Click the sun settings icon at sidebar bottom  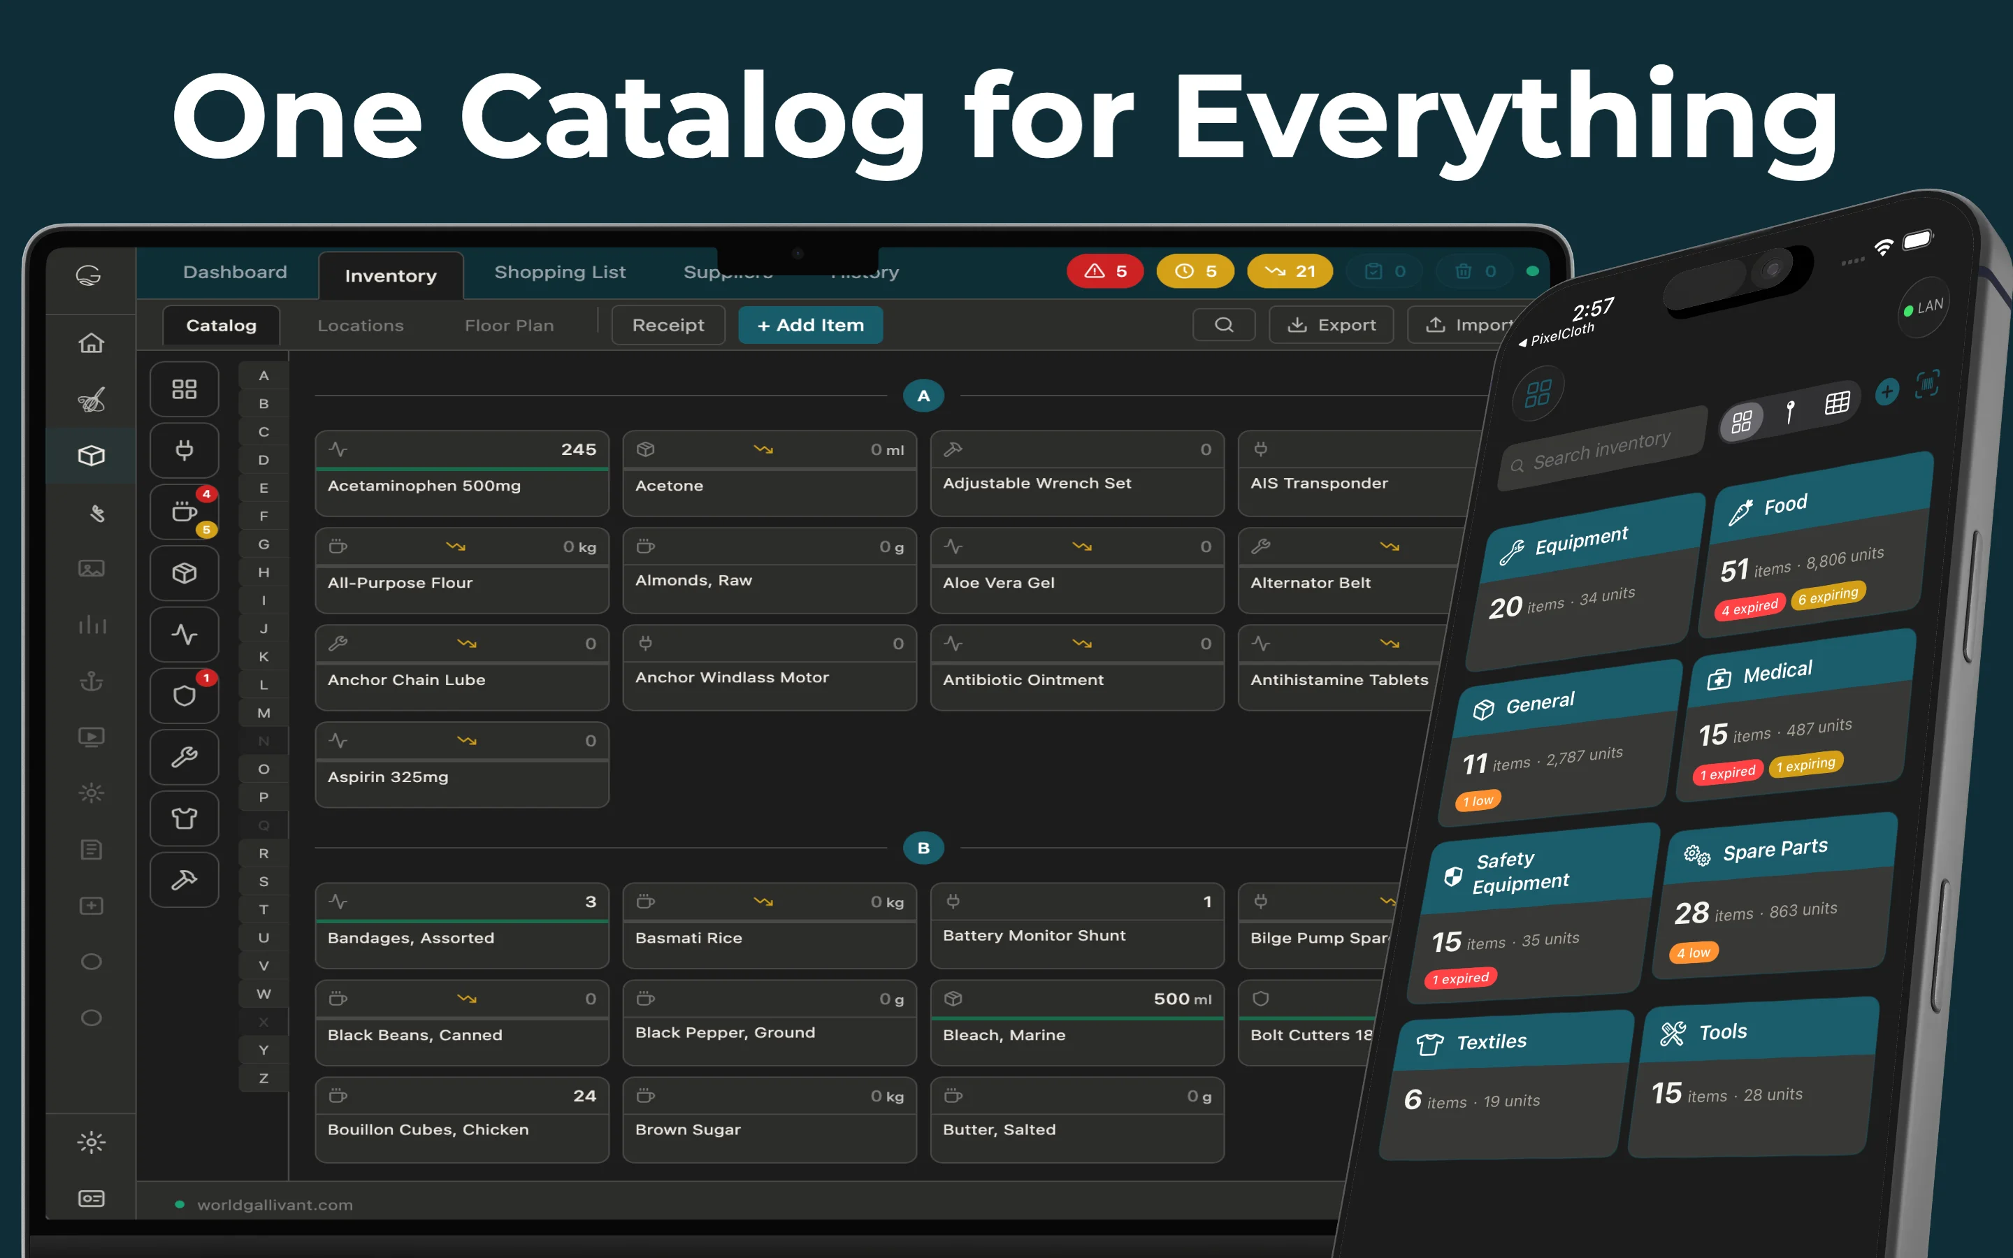pos(92,1141)
